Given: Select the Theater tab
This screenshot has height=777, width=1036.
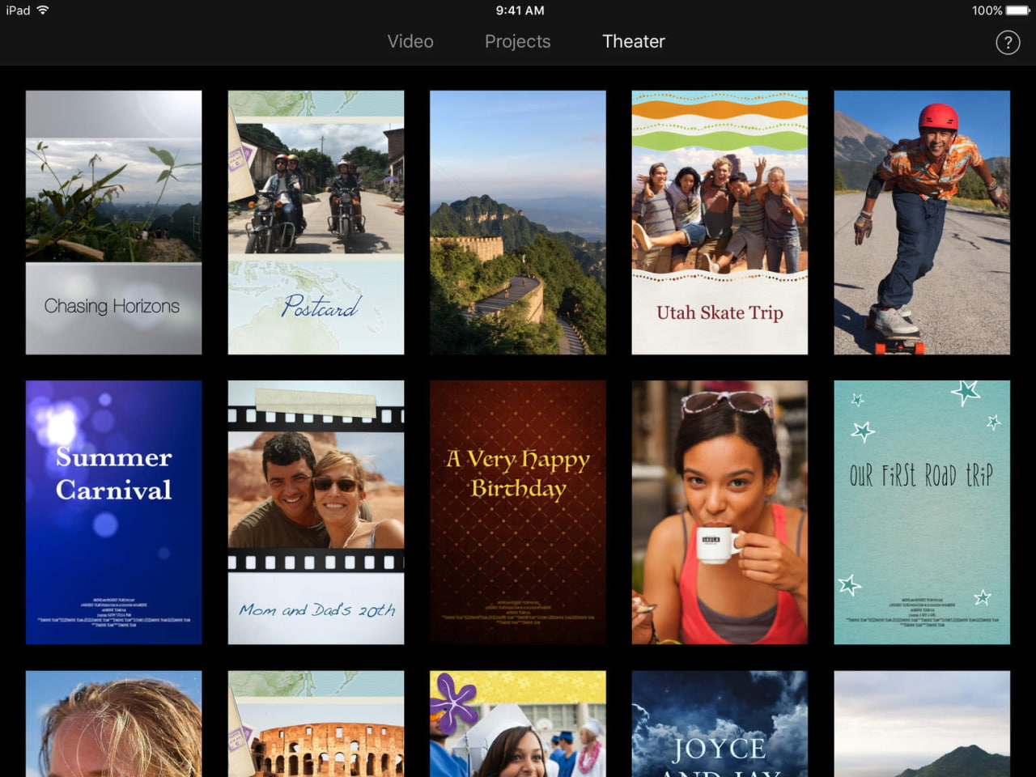Looking at the screenshot, I should pos(634,41).
